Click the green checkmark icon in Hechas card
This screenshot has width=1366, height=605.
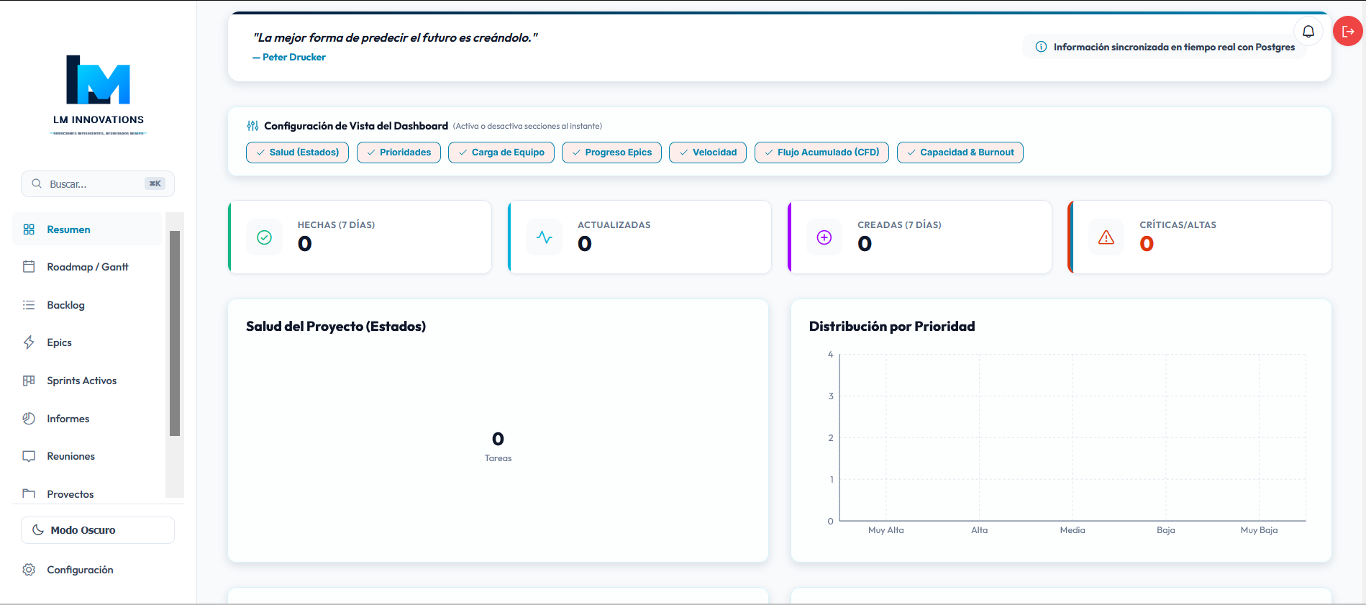[265, 237]
